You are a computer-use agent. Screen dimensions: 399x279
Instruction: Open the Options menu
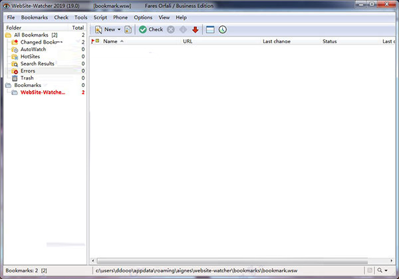143,17
